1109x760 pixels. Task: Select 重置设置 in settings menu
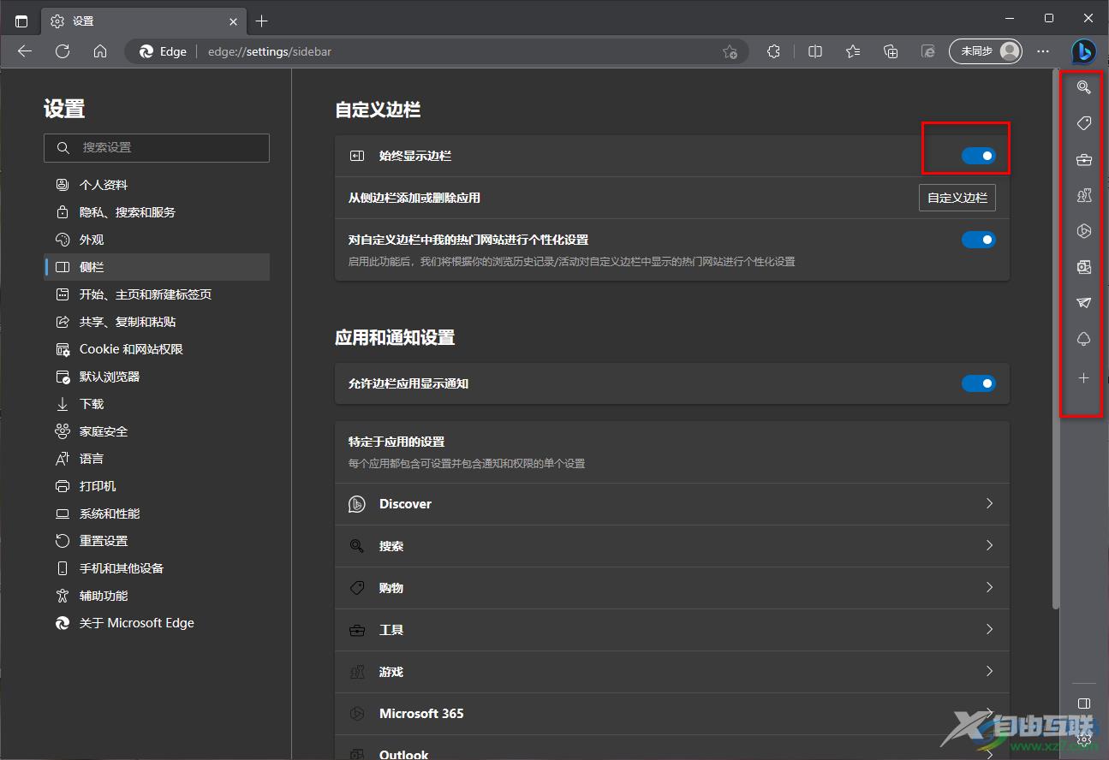click(157, 541)
